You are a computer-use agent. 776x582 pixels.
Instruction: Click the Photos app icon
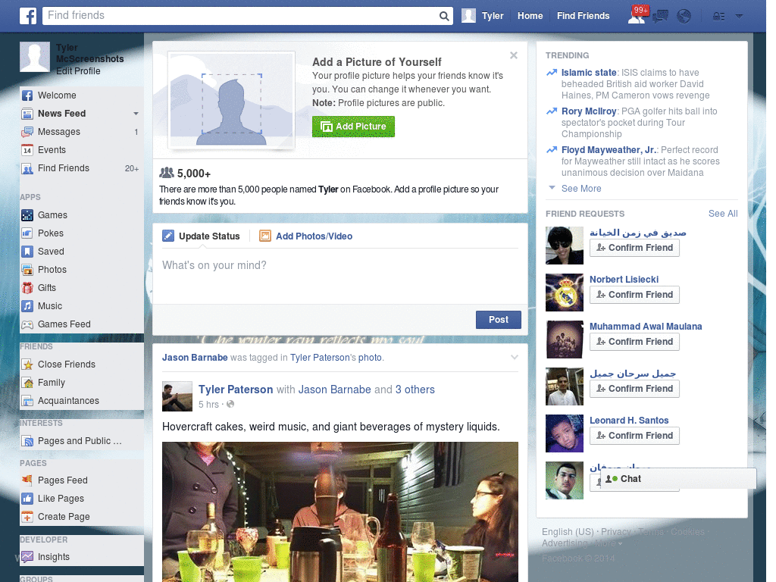coord(27,270)
